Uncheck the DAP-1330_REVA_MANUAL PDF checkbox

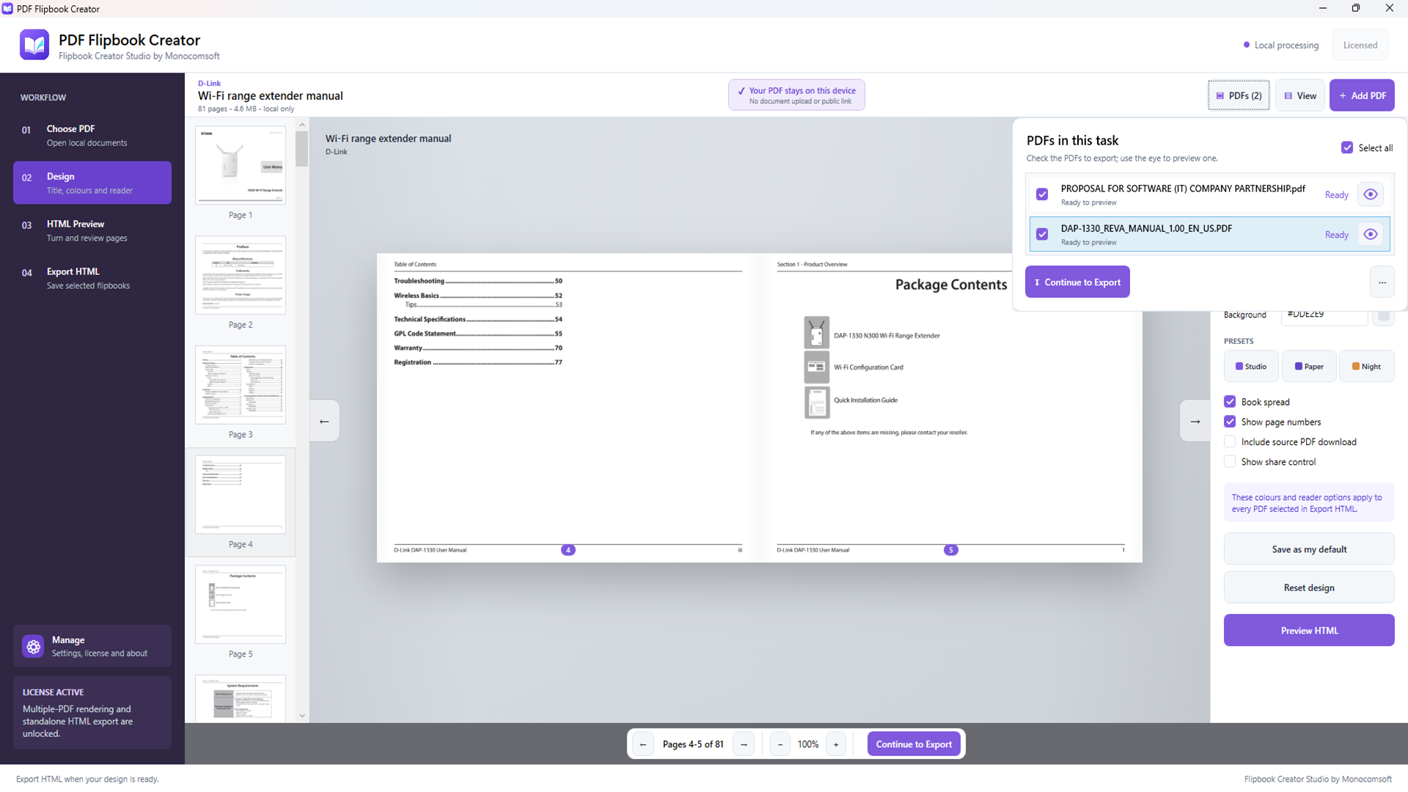pos(1041,235)
